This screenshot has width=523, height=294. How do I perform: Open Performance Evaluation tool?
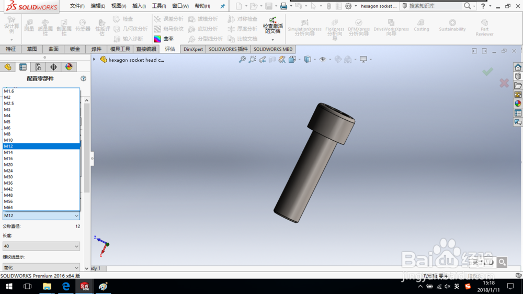(103, 27)
